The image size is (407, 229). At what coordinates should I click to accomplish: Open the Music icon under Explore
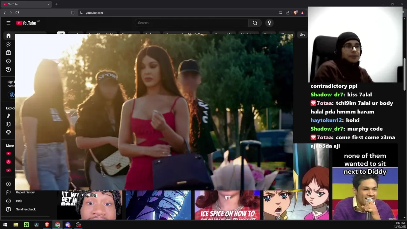[9, 116]
